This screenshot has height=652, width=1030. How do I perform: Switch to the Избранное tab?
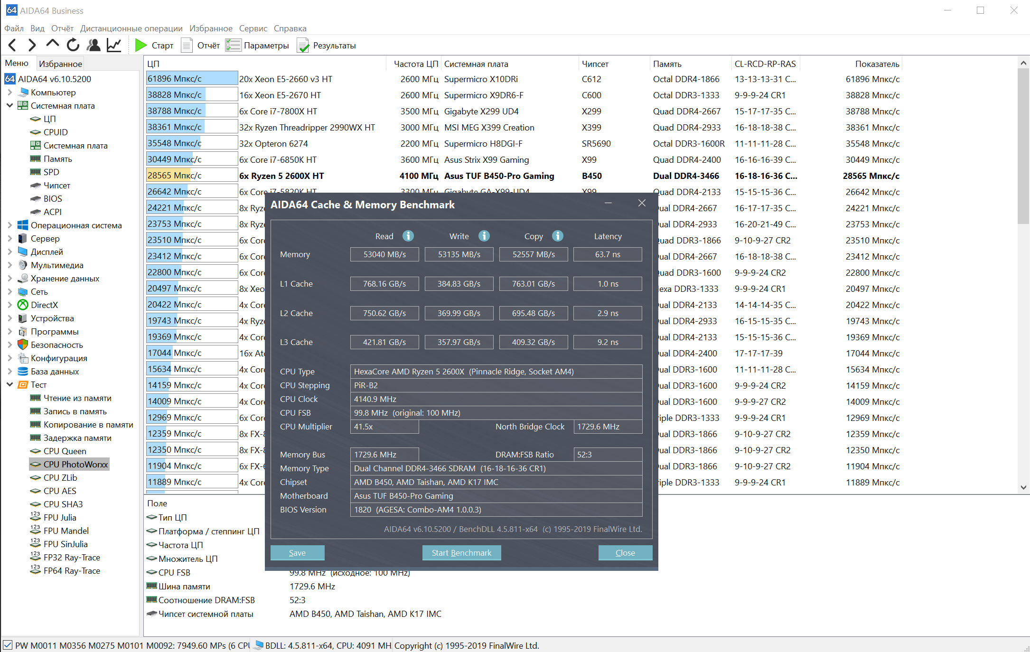pyautogui.click(x=60, y=64)
